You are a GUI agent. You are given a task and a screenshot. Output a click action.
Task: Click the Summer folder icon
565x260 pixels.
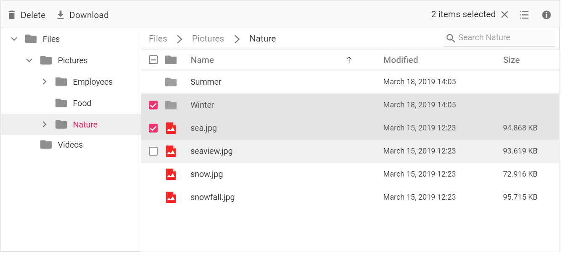click(171, 82)
